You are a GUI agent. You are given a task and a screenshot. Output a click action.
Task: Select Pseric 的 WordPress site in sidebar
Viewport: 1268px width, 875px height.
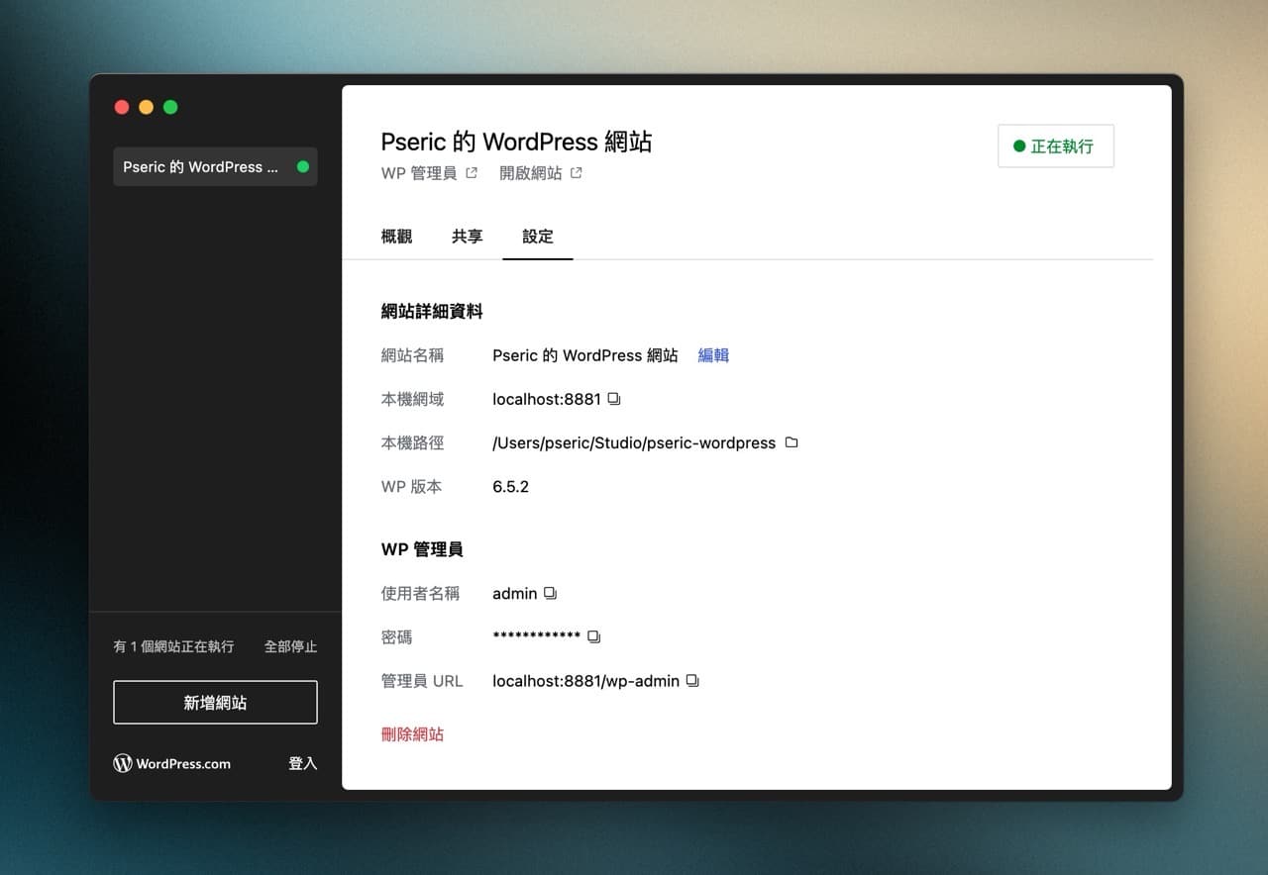(x=215, y=166)
